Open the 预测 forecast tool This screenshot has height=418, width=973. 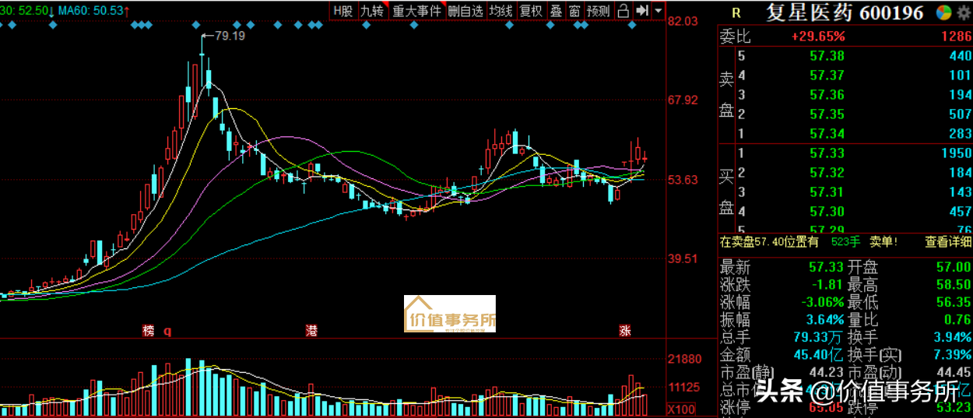[598, 11]
